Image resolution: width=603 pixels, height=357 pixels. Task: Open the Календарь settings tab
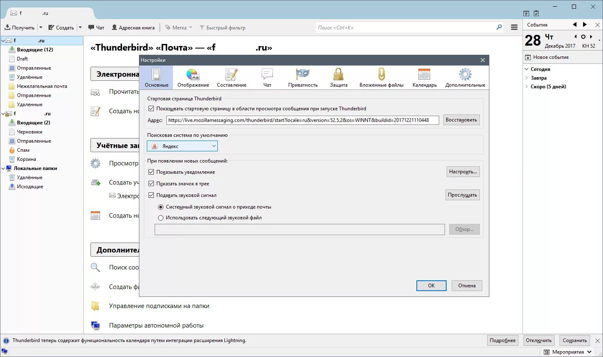424,78
